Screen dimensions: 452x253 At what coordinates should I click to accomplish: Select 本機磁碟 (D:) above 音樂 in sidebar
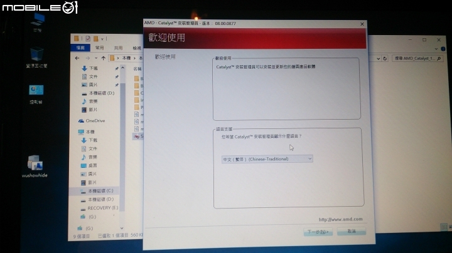tap(98, 93)
